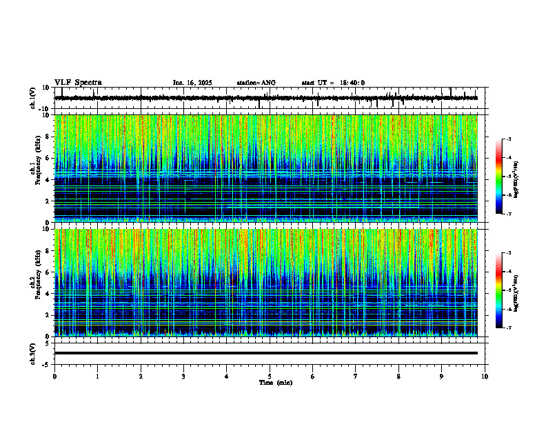
Task: Click time axis tick label "0"
Action: [x=54, y=376]
